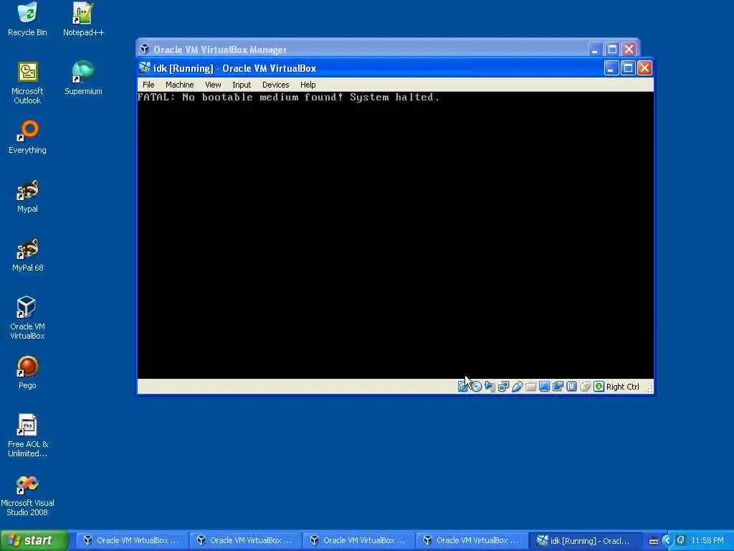Viewport: 734px width, 551px height.
Task: Click the Right Ctrl host key label
Action: (x=623, y=387)
